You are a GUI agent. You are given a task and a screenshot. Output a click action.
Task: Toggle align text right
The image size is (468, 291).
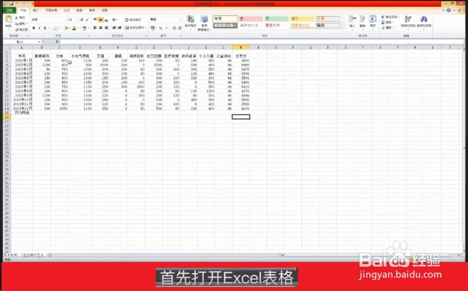click(x=106, y=28)
